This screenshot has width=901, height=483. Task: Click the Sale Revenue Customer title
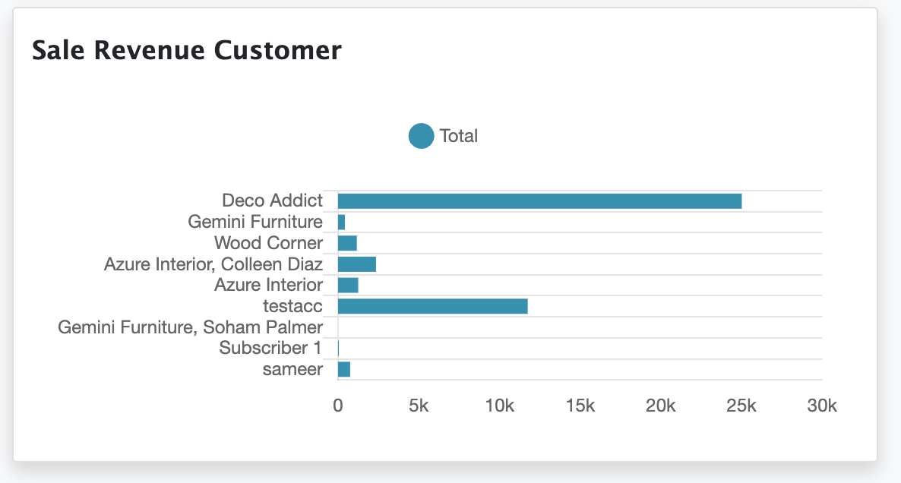pos(187,50)
